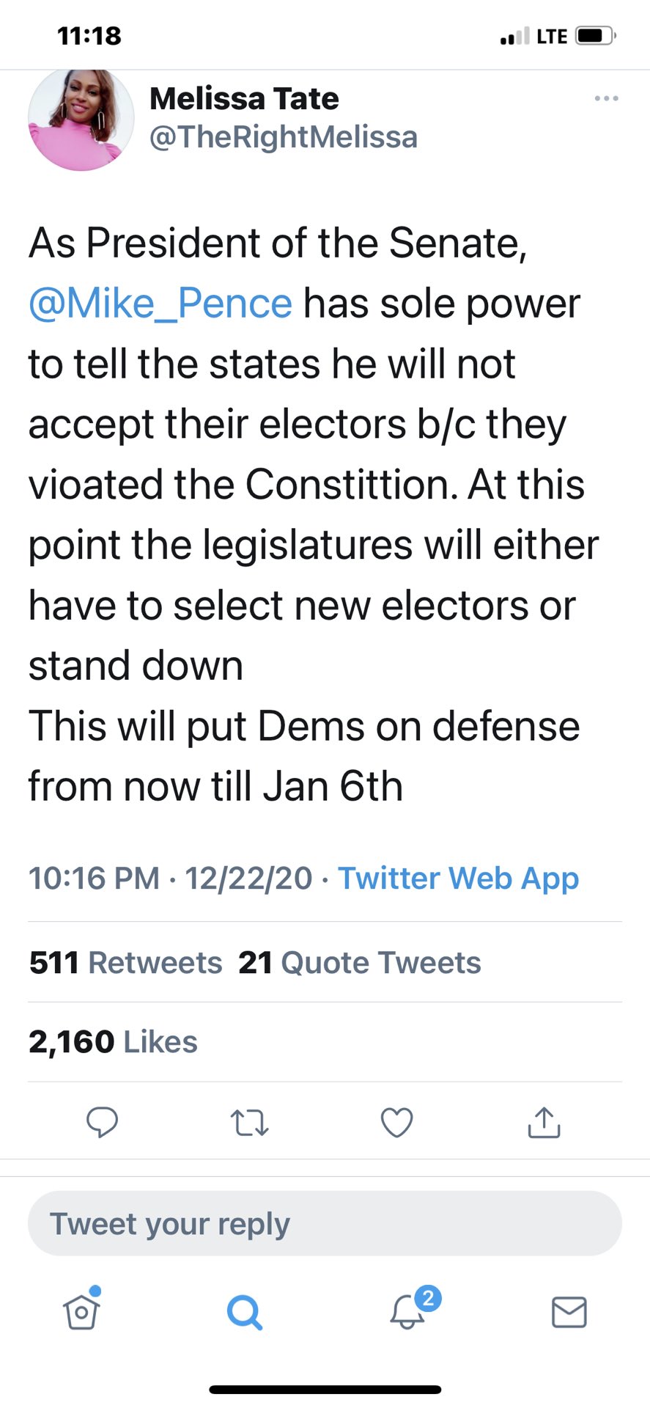Click the Melissa Tate display name

[244, 98]
